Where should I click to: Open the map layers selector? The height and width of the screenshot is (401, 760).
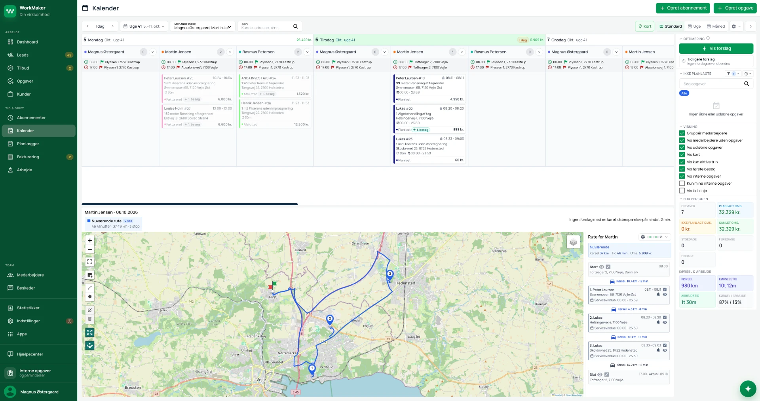[x=573, y=242]
